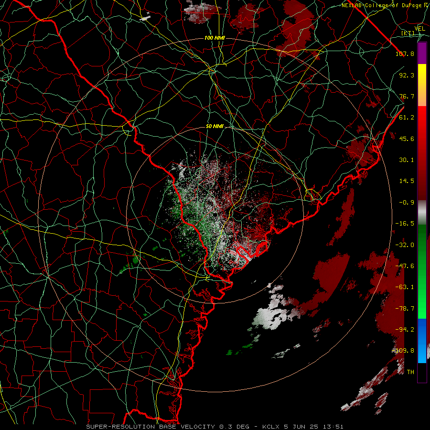Click the gray-white segment of color bar
This screenshot has width=430, height=430.
click(x=422, y=211)
